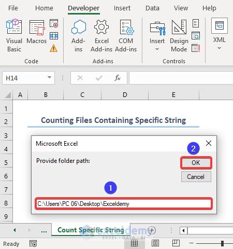Click the macro recording status bar icon
This screenshot has height=249, width=233.
[x=33, y=244]
